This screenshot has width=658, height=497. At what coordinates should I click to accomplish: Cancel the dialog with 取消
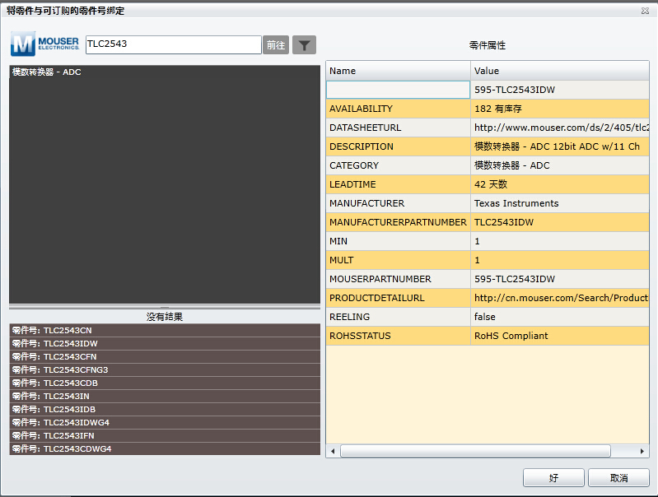pos(618,478)
